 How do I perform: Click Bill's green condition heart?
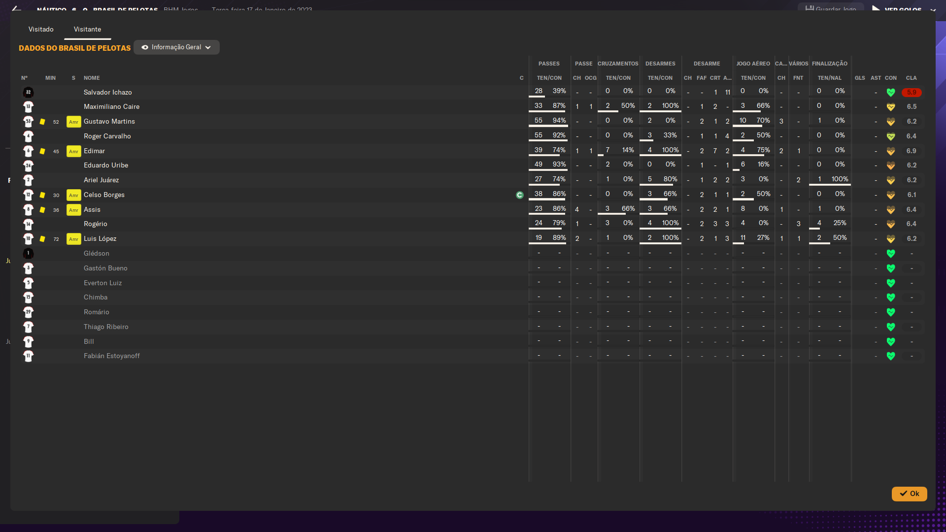[x=891, y=342]
